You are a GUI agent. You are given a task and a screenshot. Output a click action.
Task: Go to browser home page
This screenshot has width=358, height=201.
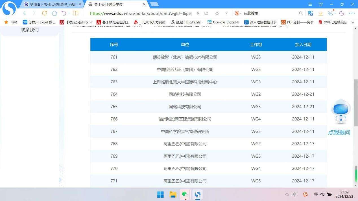pos(54,13)
